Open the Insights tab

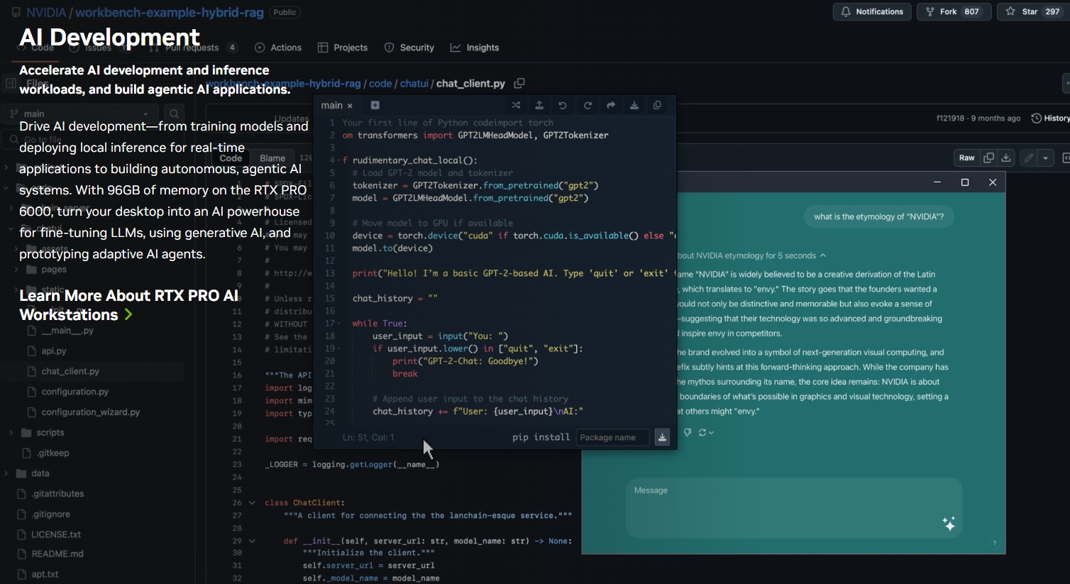tap(475, 48)
